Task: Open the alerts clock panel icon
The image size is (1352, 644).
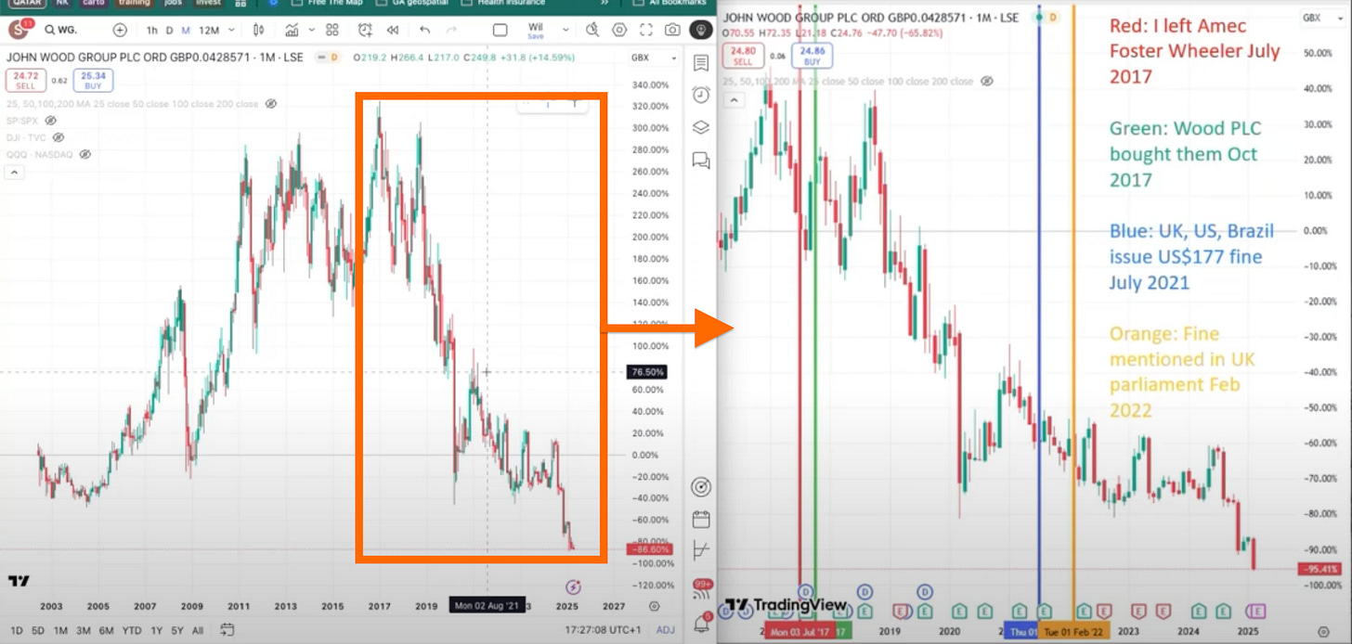Action: pos(701,95)
